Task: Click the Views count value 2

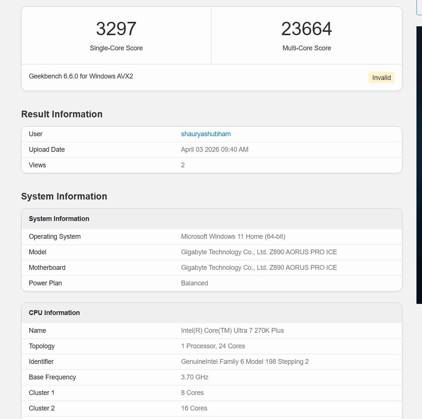Action: tap(183, 165)
